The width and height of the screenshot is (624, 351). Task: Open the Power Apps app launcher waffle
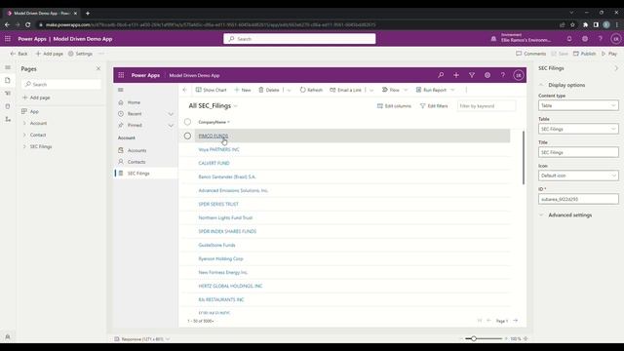[8, 39]
